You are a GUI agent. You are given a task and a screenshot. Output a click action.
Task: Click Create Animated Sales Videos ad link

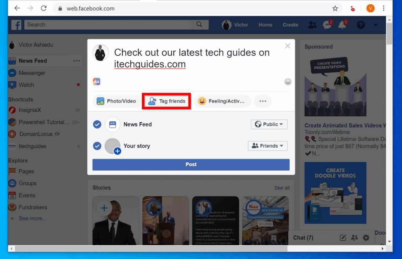click(345, 125)
